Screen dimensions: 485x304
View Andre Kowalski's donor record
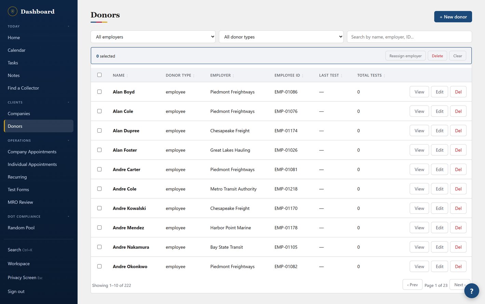419,208
